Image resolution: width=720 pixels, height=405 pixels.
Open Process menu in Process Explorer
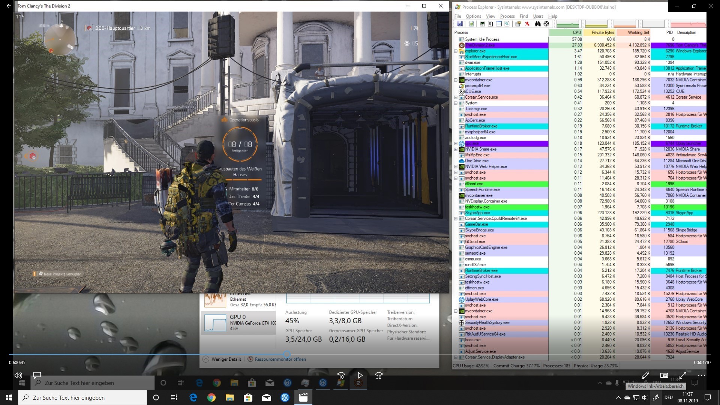[507, 16]
